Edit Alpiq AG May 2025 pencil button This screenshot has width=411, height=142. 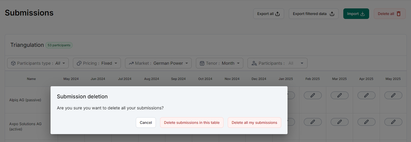(393, 95)
